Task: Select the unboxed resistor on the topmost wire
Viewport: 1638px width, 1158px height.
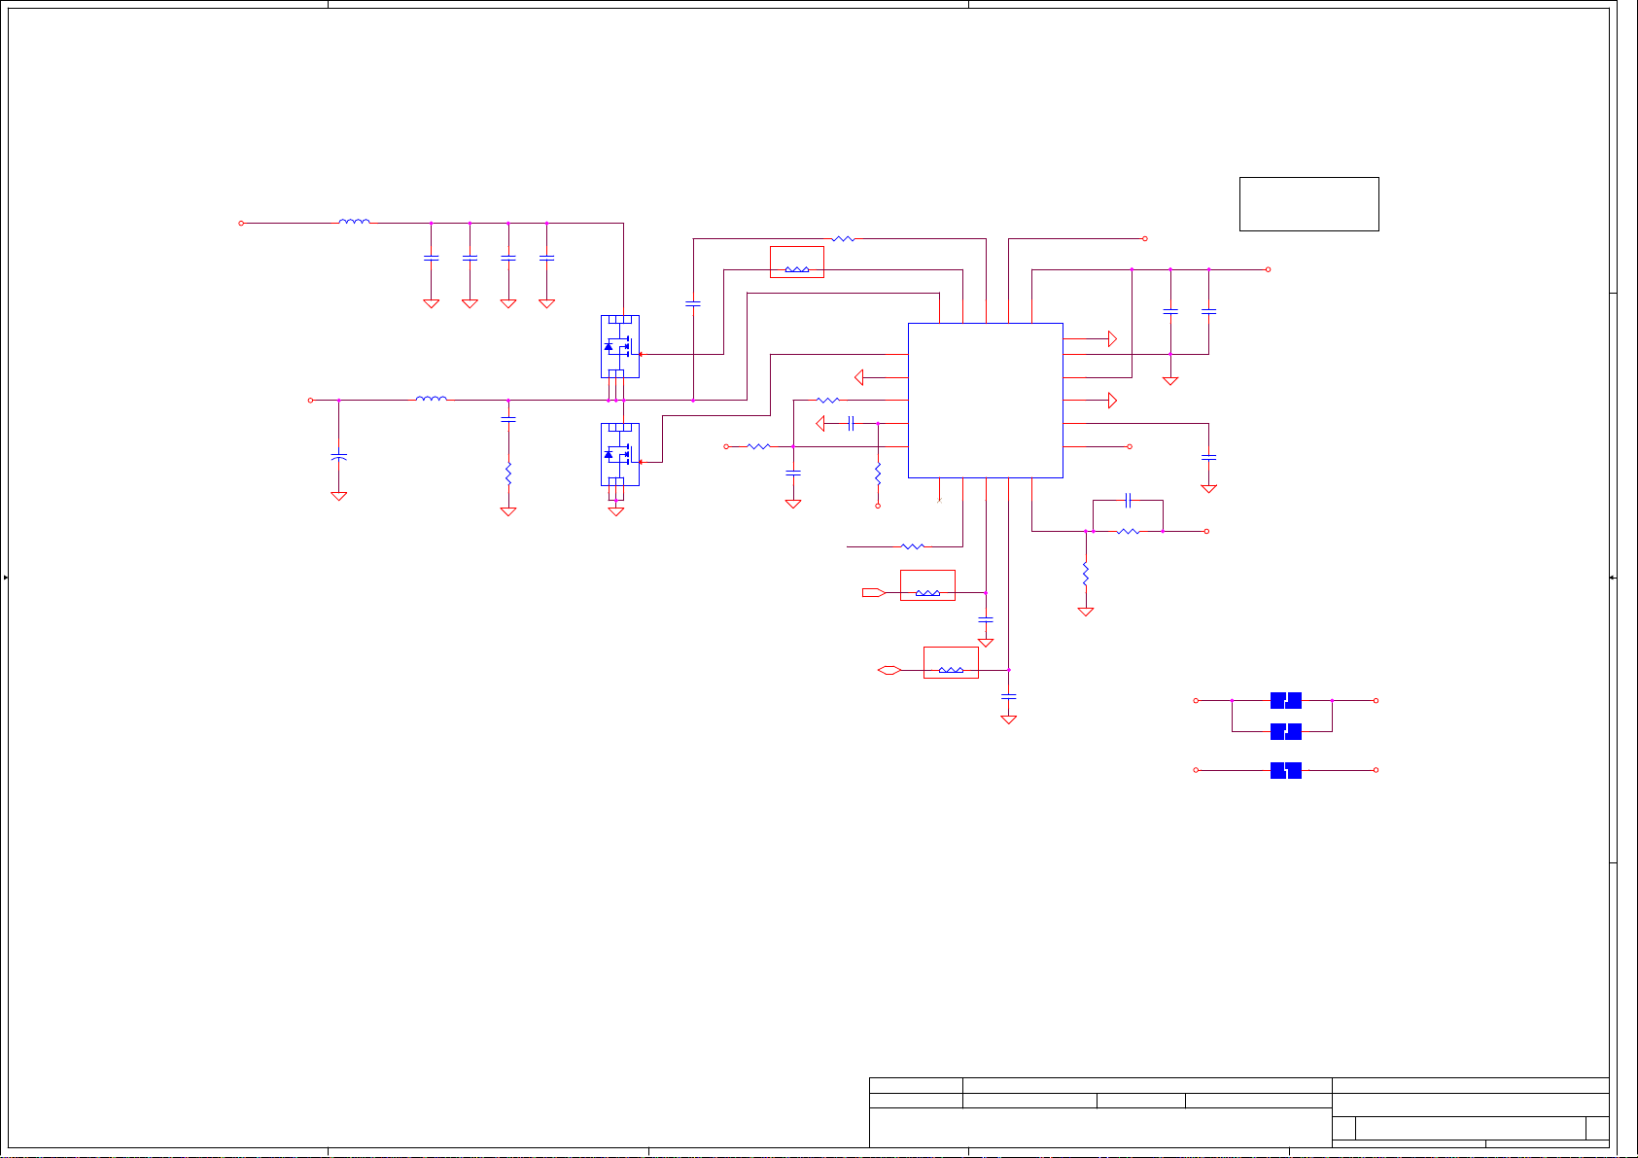Action: click(x=843, y=238)
